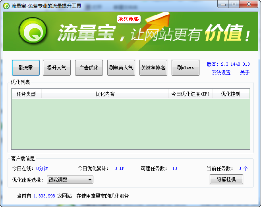Select the 刷流量 button
This screenshot has width=261, height=207.
26,68
